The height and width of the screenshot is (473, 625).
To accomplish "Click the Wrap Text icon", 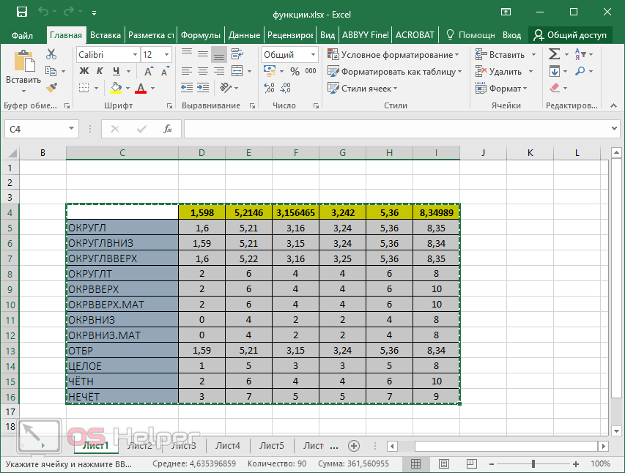I will pos(238,54).
